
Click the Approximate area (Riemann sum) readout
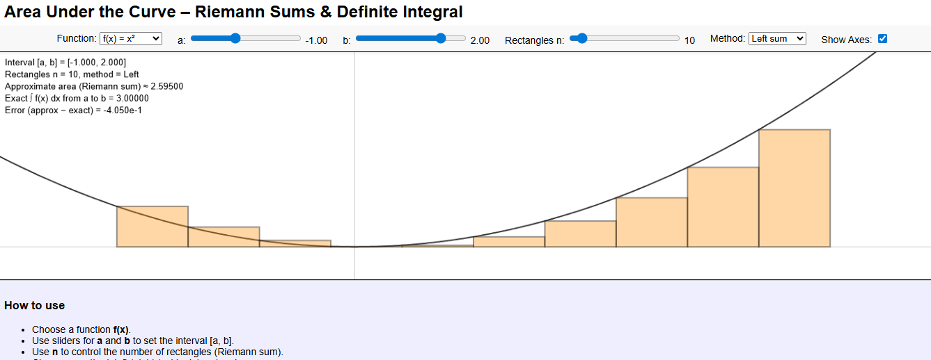click(x=94, y=86)
